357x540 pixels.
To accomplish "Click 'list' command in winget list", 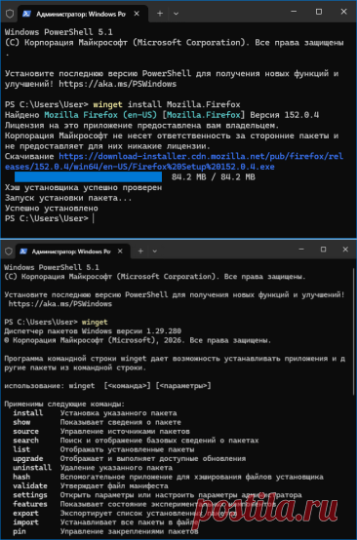I will pyautogui.click(x=21, y=449).
